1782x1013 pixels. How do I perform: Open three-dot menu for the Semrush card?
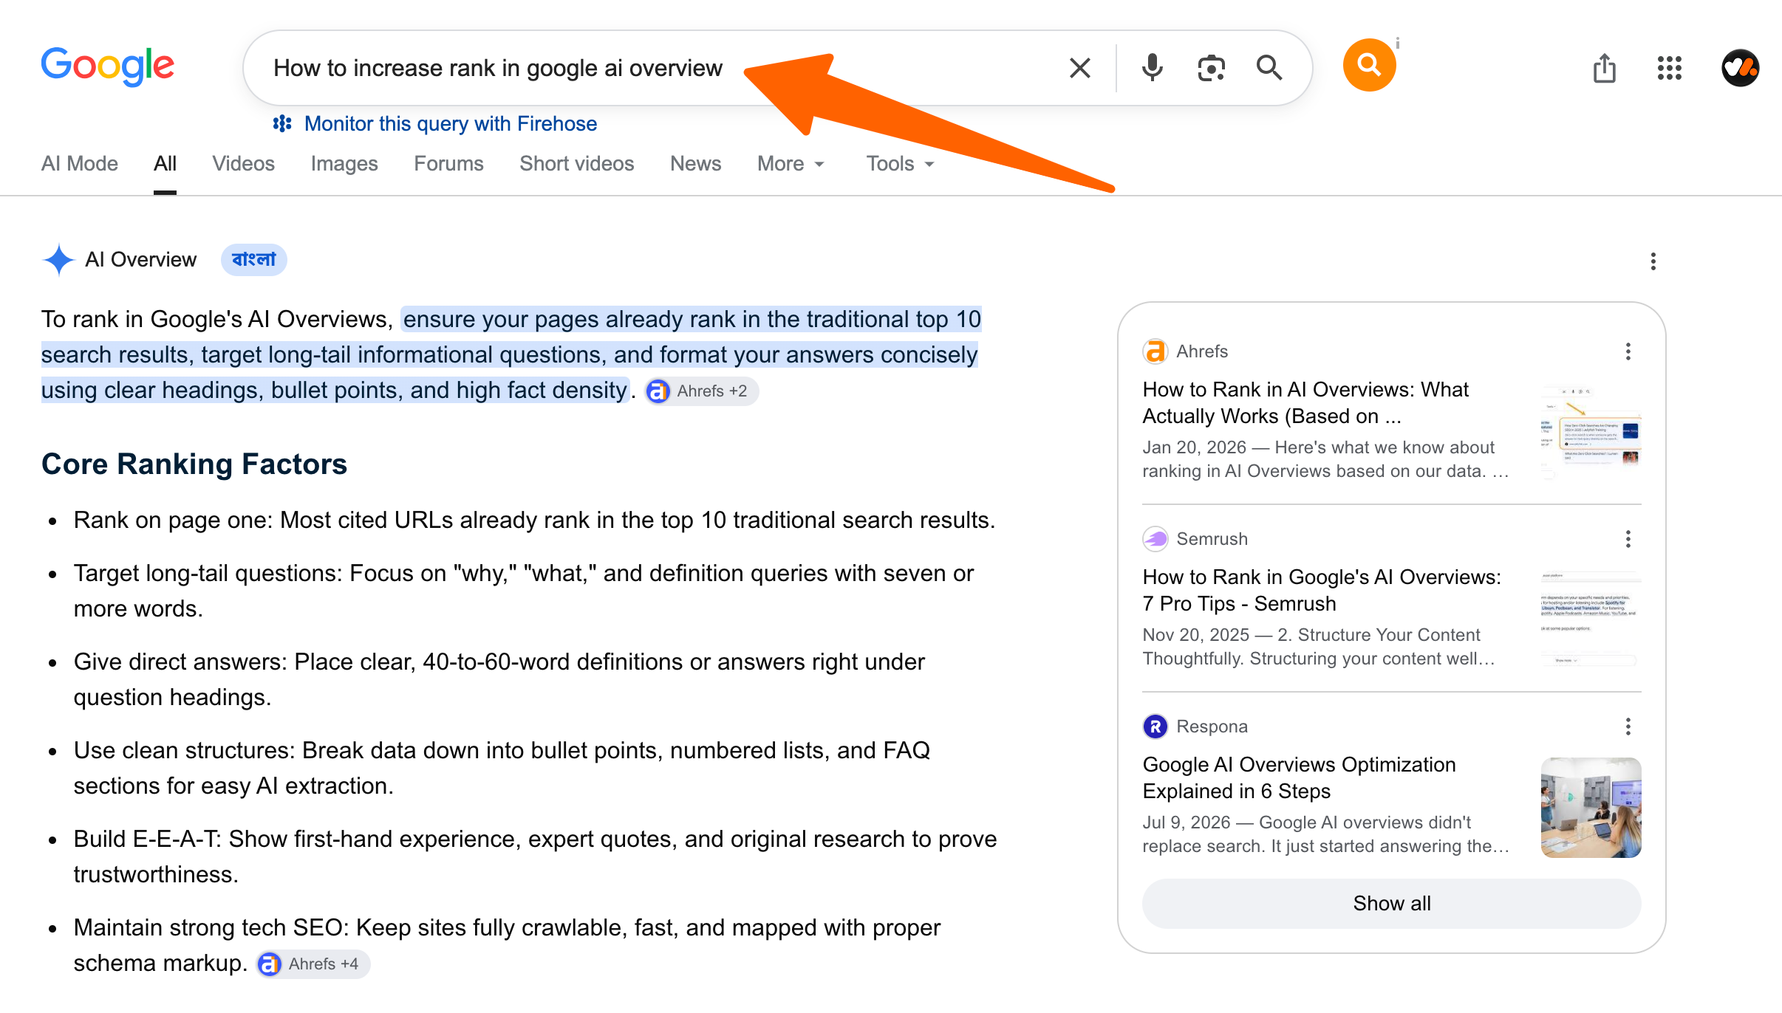point(1628,539)
